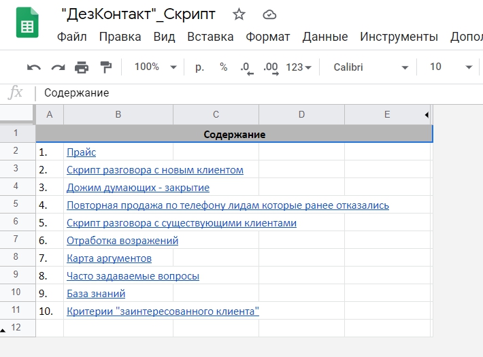Expand hidden columns arrow after column E

427,115
